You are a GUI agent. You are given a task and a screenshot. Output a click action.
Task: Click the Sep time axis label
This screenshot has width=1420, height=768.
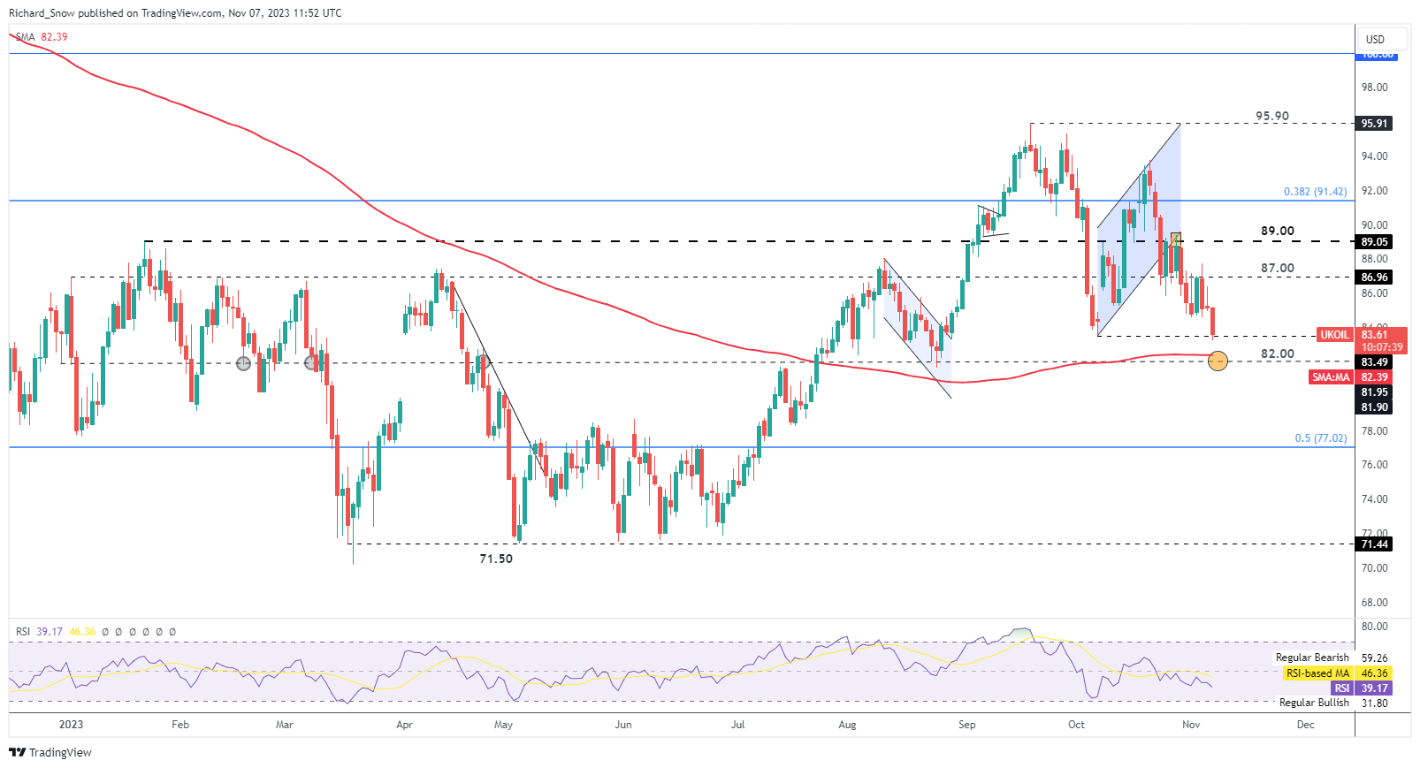[967, 725]
